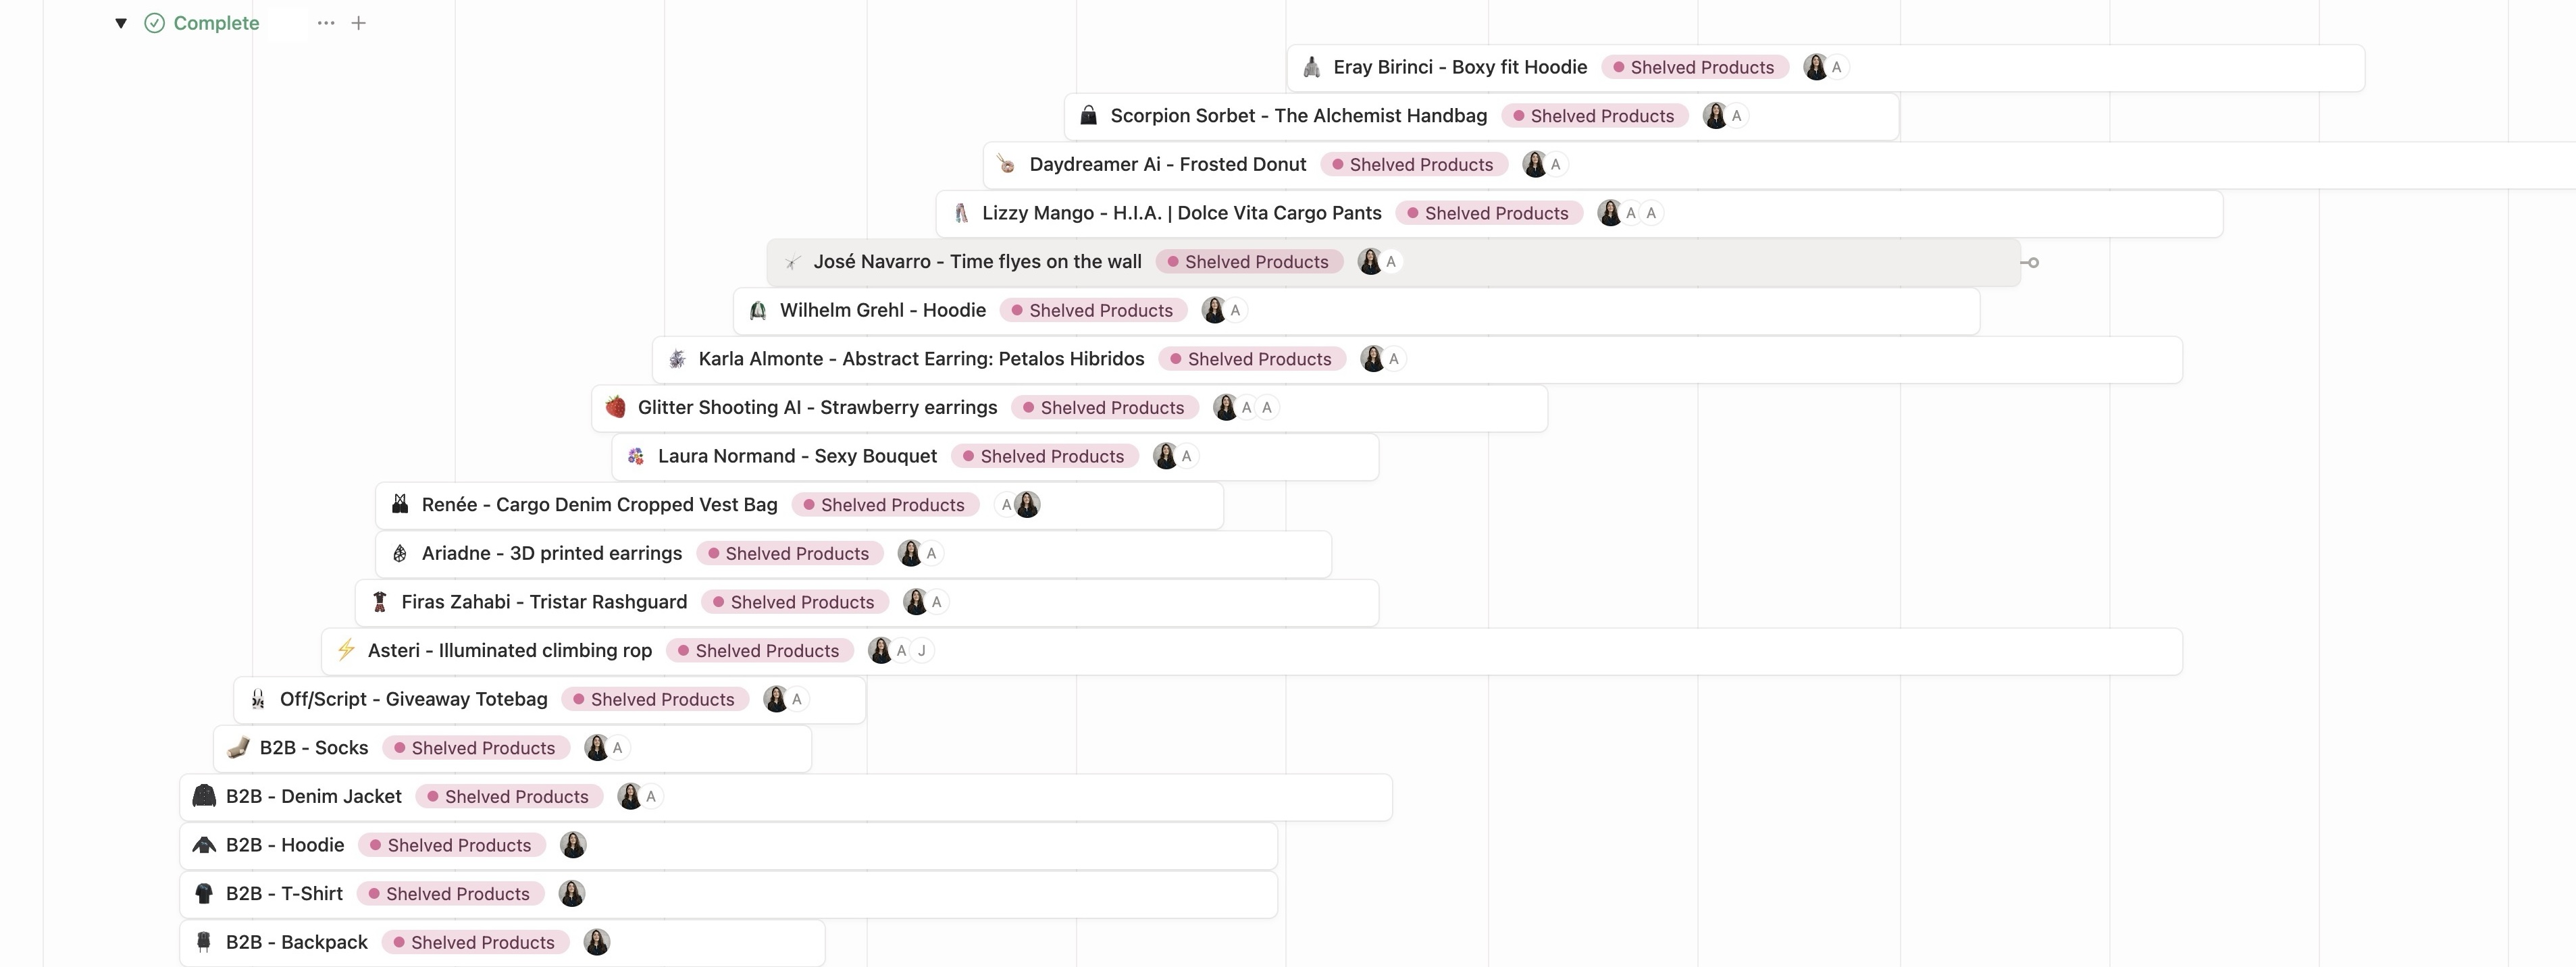Click the J assignee on Asteri row
The image size is (2576, 967).
[x=922, y=651]
